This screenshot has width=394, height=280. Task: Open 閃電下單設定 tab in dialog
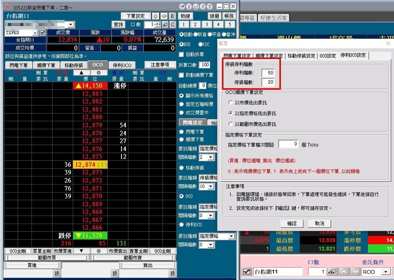tap(237, 55)
